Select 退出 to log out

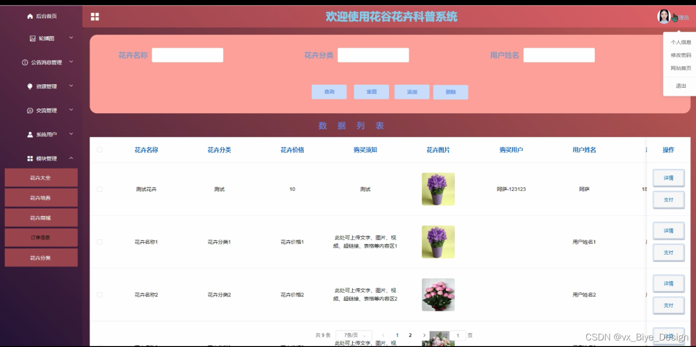coord(680,86)
